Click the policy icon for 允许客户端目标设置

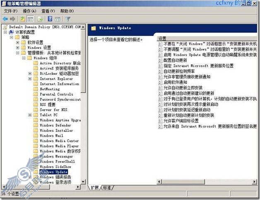(x=160, y=121)
